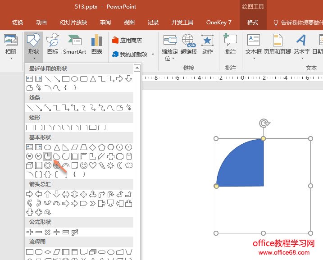Click the 批注 comment button
This screenshot has height=260, width=323.
point(231,44)
